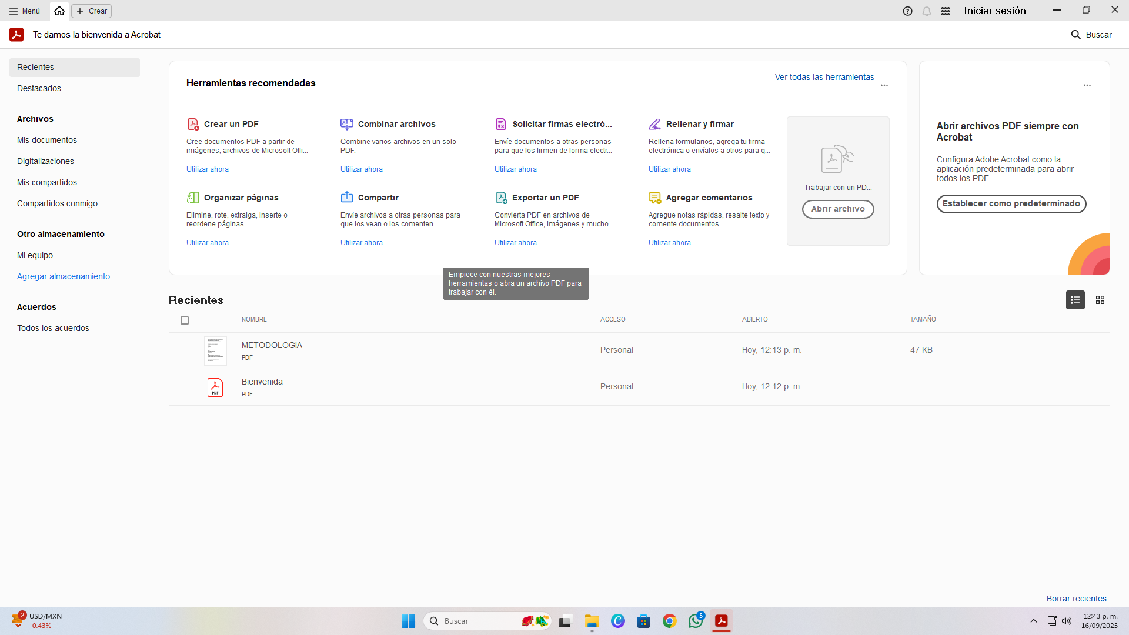
Task: Switch to grid view of recent files
Action: click(x=1100, y=300)
